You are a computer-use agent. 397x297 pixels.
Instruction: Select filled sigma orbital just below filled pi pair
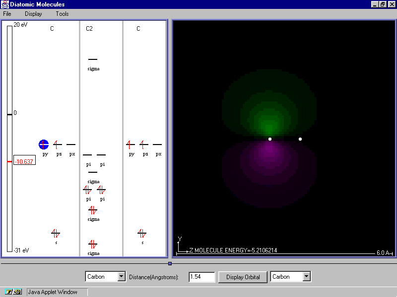pos(93,210)
